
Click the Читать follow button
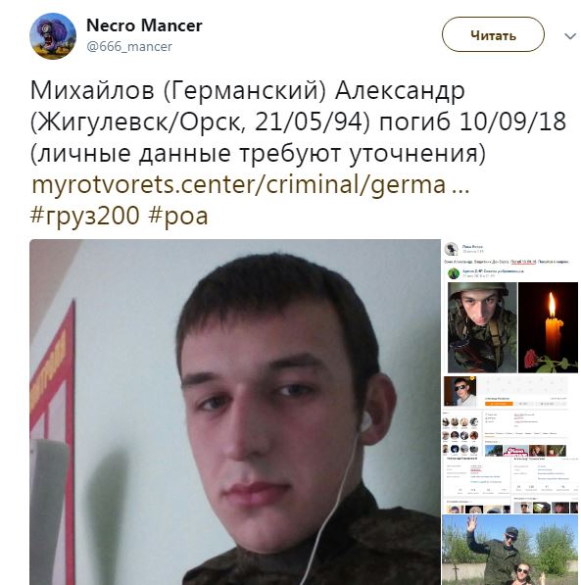pos(493,34)
